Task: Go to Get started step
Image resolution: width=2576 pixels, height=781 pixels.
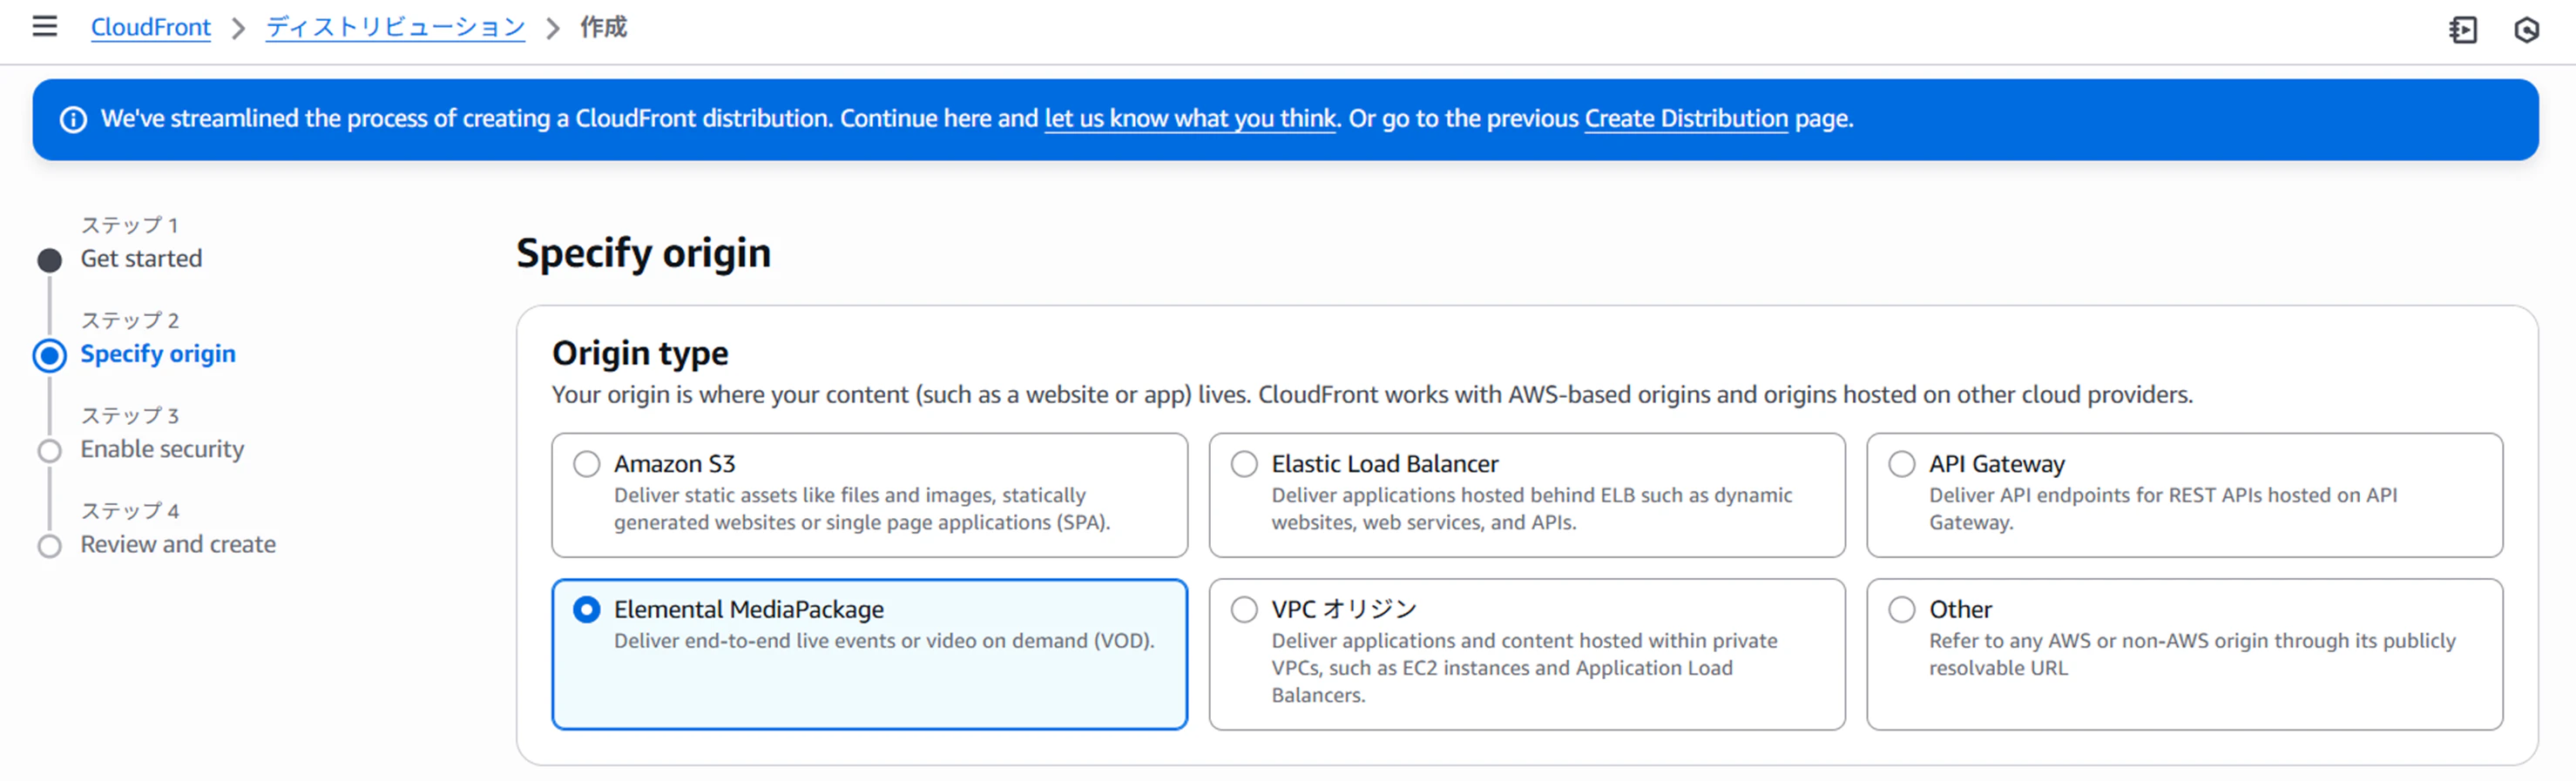Action: click(x=141, y=259)
